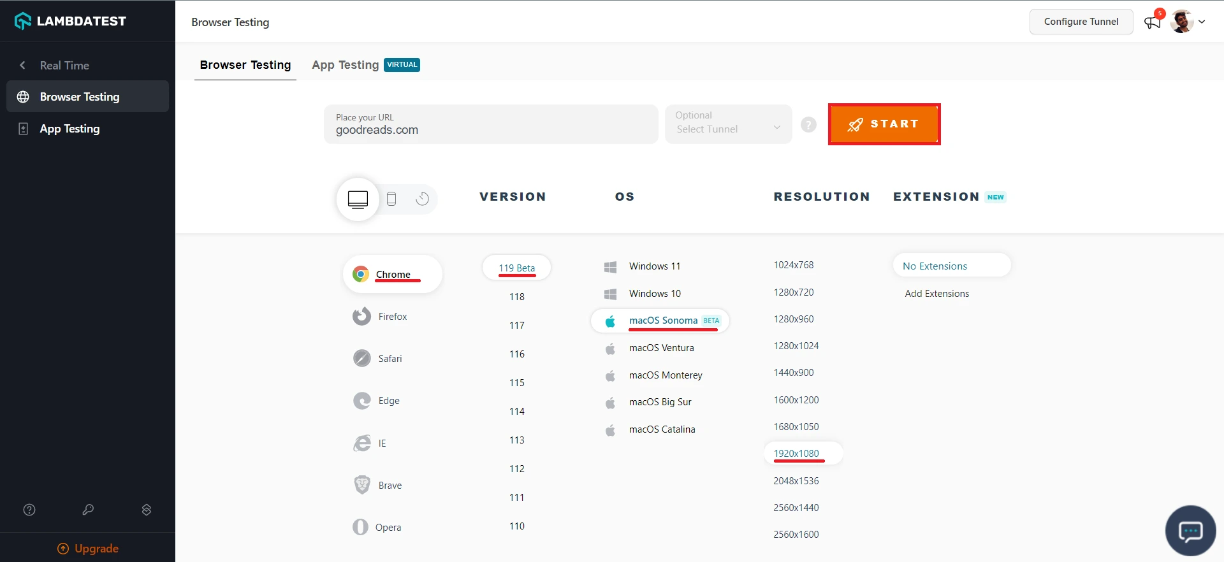The image size is (1224, 562).
Task: Open the chat support widget
Action: [x=1190, y=530]
